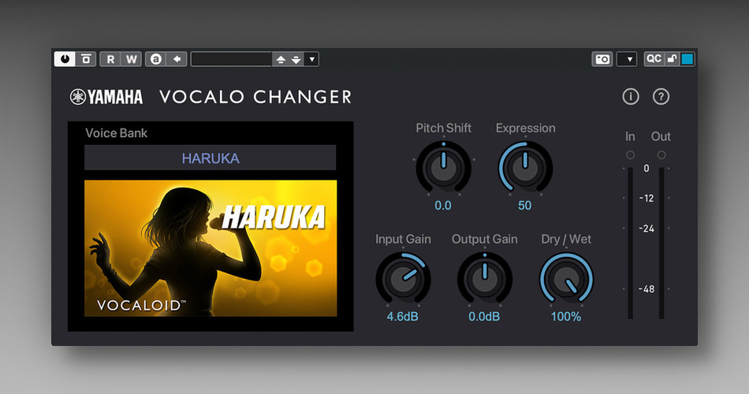Click the Dry / Wet knob
749x394 pixels.
click(x=566, y=280)
